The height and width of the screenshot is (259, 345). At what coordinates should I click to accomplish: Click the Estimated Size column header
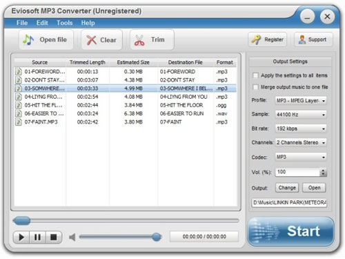(x=133, y=62)
